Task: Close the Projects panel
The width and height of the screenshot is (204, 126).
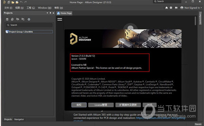Action: tap(53, 13)
